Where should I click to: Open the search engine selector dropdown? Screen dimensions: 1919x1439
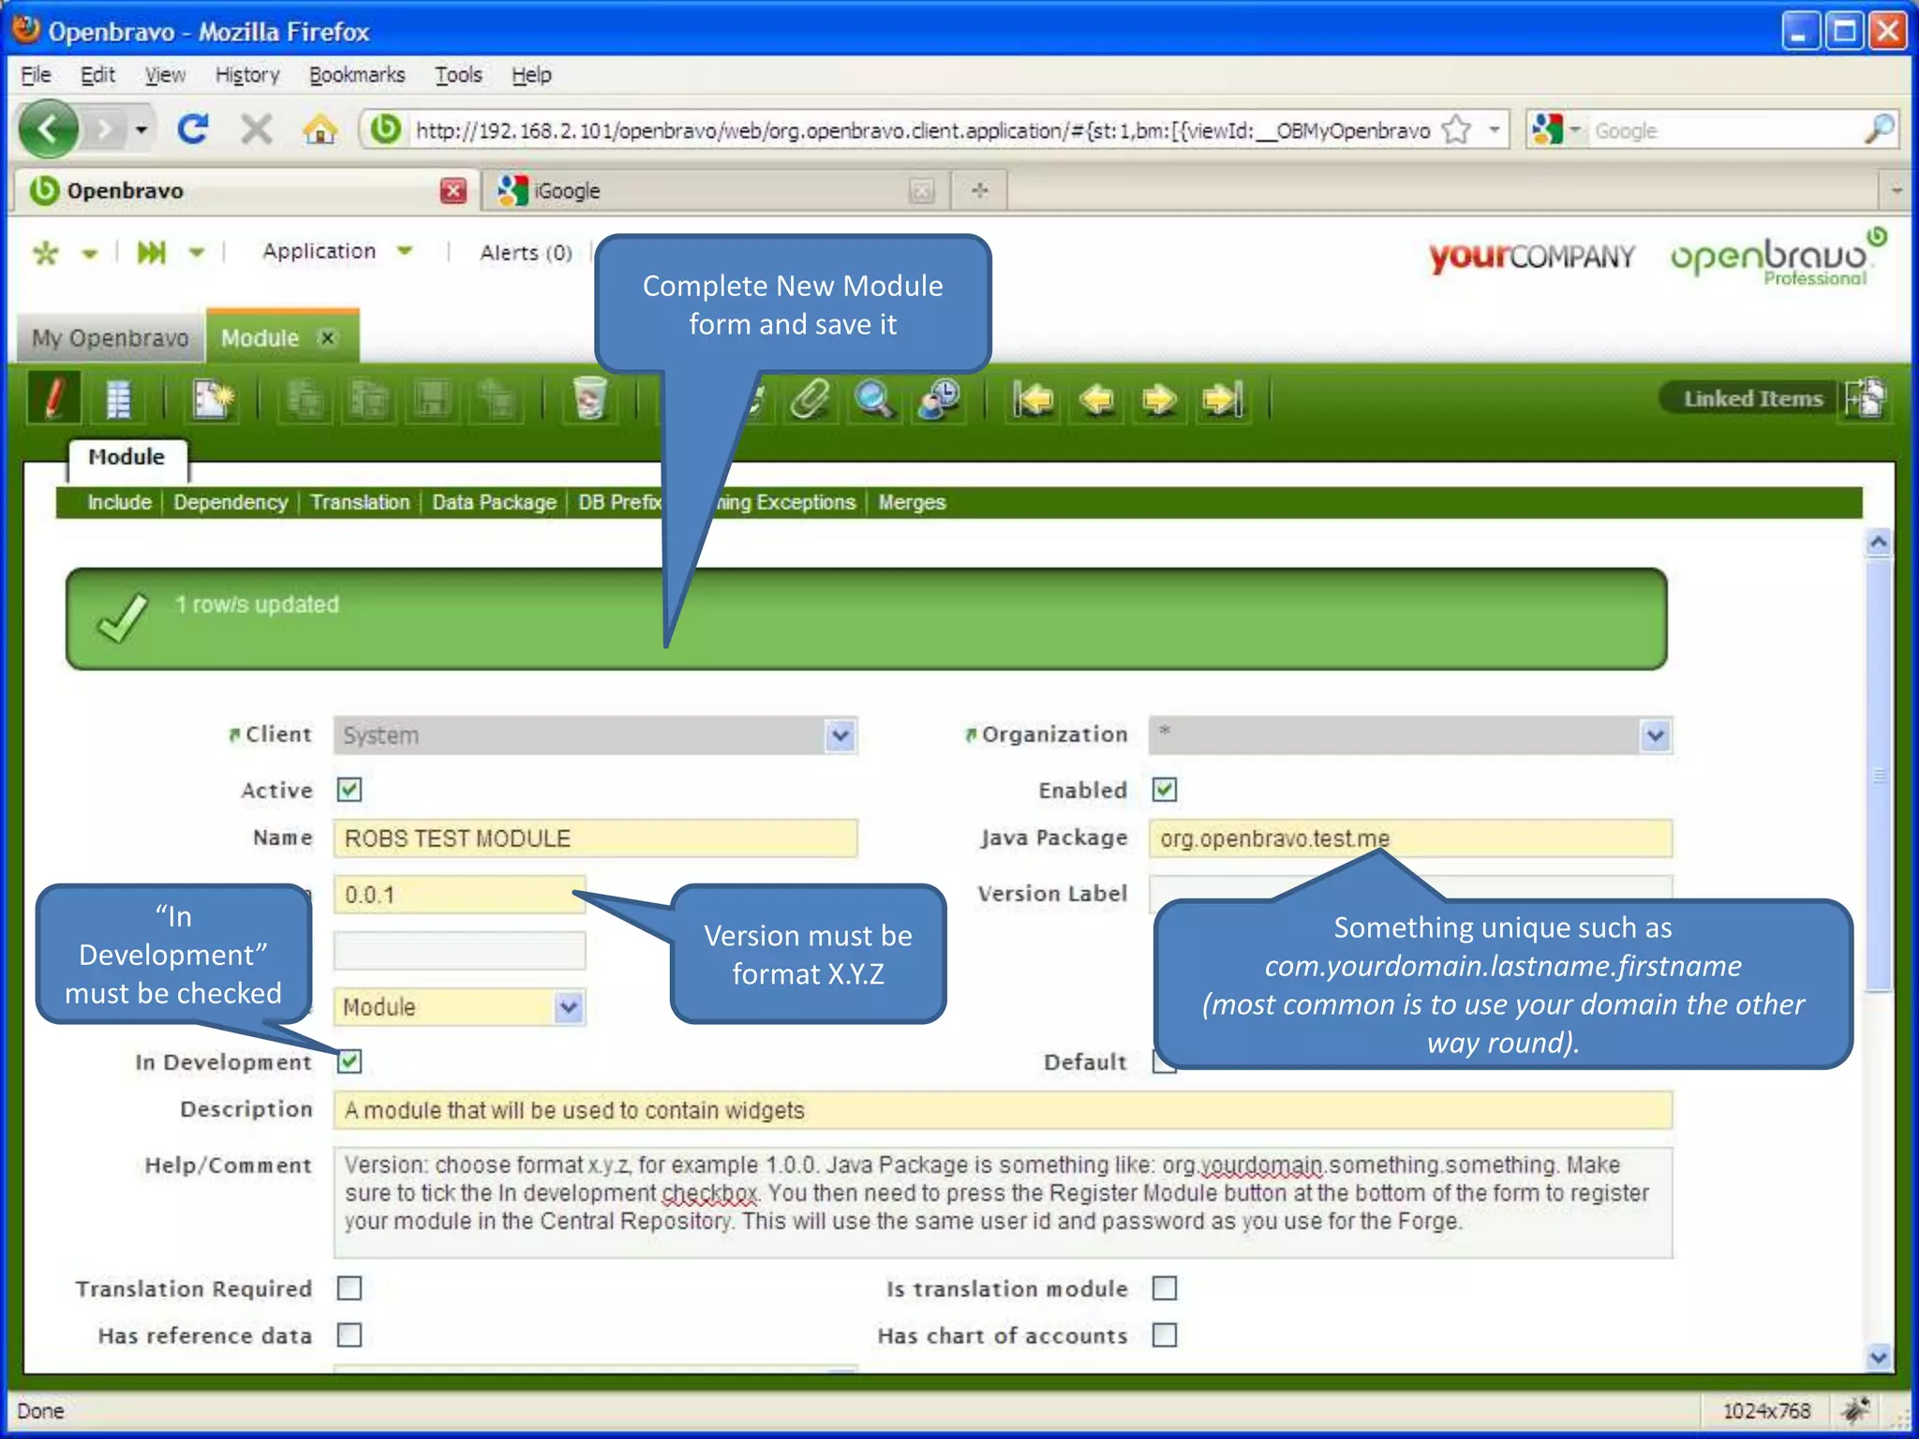point(1576,129)
